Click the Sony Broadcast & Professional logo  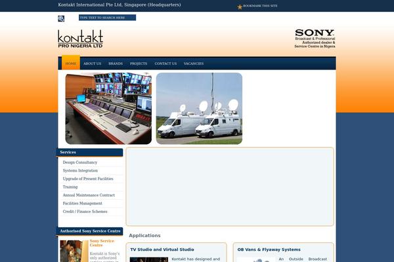(315, 39)
